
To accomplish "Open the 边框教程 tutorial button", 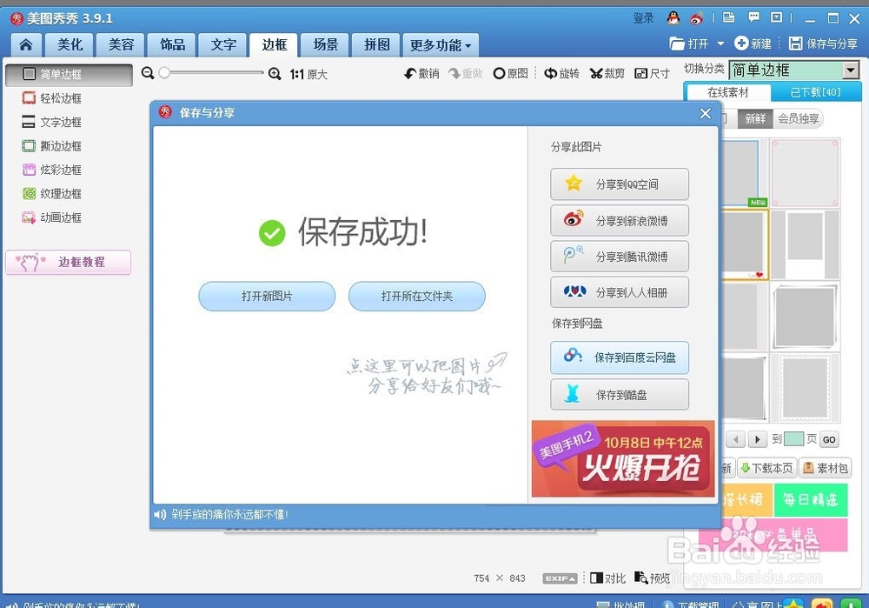I will [68, 262].
